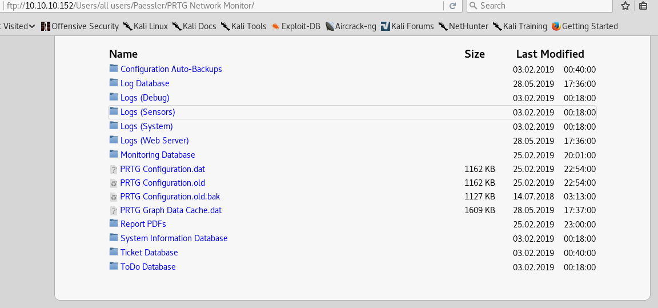Click the file icon beside PRTG Configuration.old.bak
The image size is (658, 308).
(114, 197)
